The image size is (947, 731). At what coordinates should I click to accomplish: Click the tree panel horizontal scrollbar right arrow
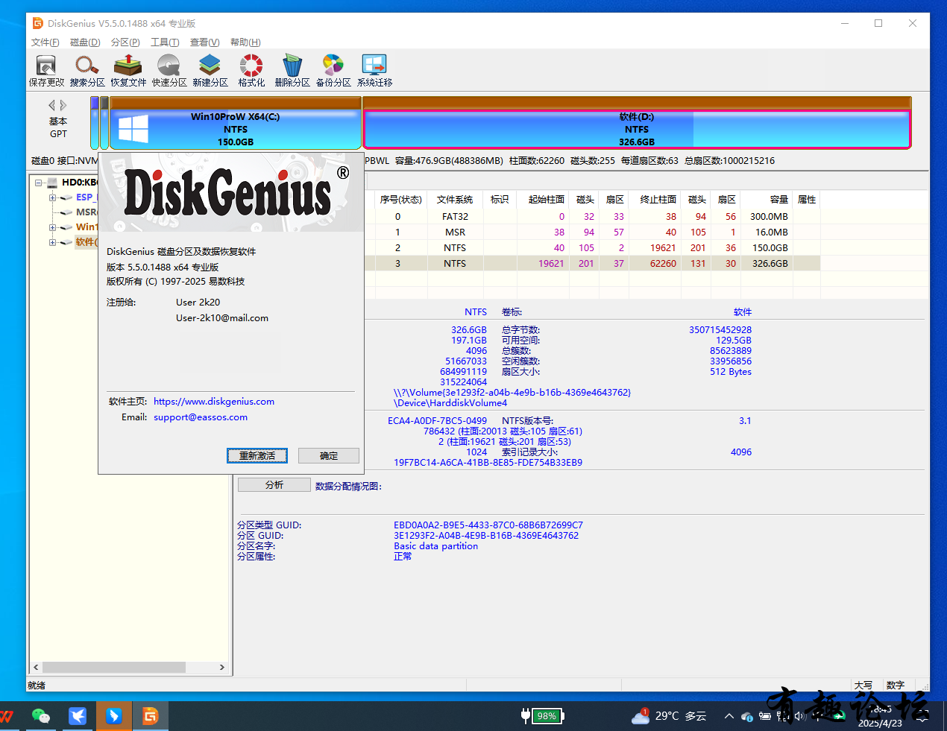[221, 668]
